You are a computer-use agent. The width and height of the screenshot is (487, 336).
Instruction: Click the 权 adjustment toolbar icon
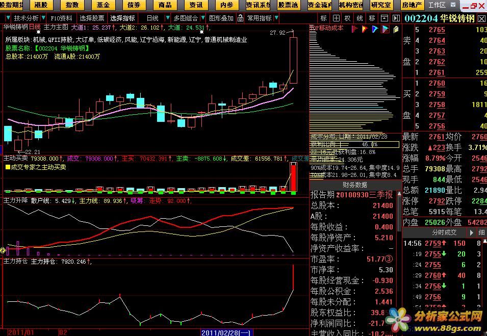point(348,18)
